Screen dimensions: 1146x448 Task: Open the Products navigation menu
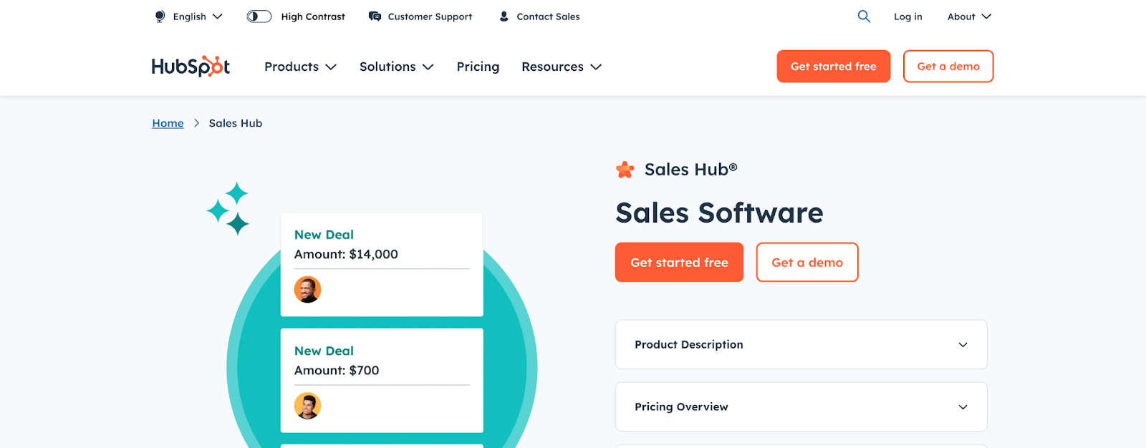point(300,67)
